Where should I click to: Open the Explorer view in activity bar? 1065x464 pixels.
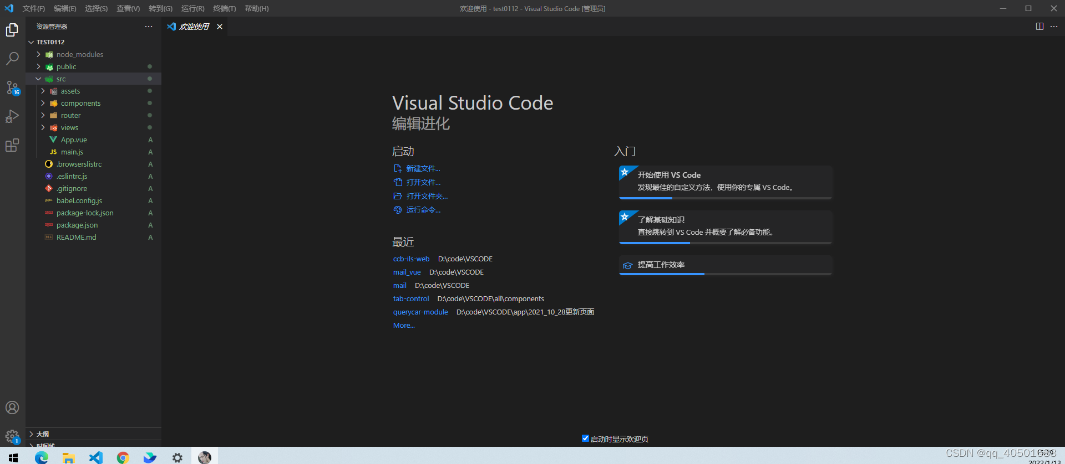pyautogui.click(x=12, y=30)
